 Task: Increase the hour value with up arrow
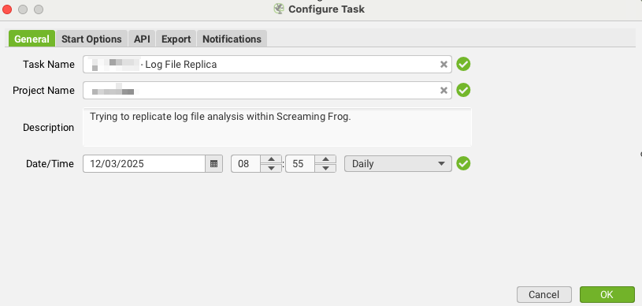pos(271,159)
